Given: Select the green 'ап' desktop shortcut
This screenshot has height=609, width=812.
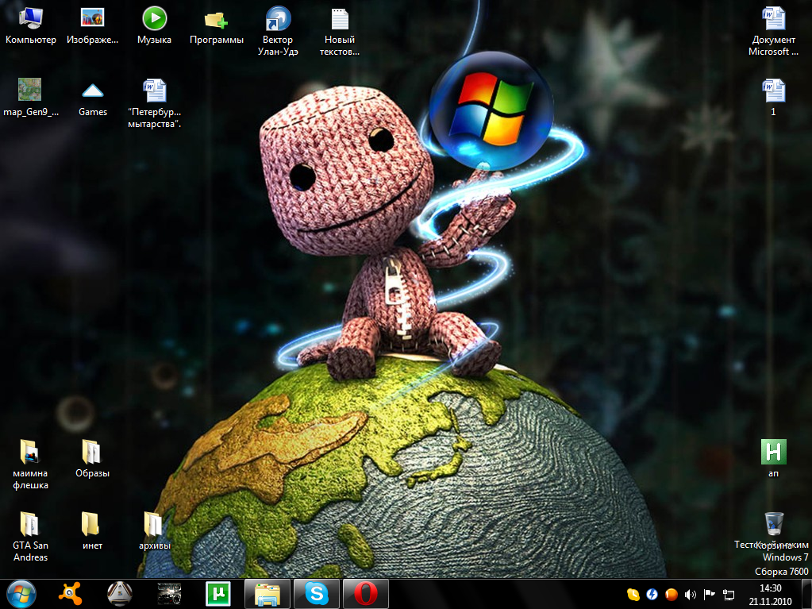Looking at the screenshot, I should coord(773,453).
